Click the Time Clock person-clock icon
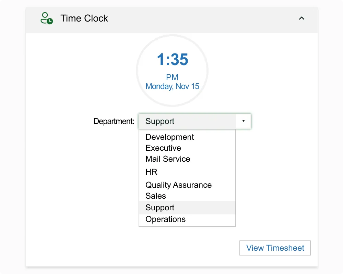Image resolution: width=343 pixels, height=274 pixels. coord(46,18)
